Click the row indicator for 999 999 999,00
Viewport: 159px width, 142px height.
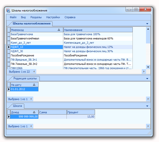tap(9, 117)
